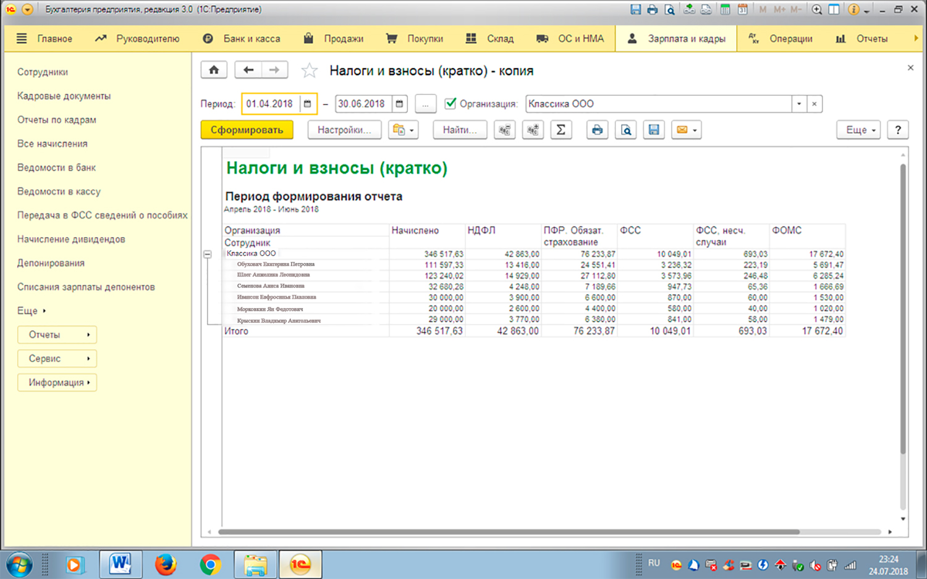Viewport: 927px width, 579px height.
Task: Open calendar for period end date
Action: [400, 104]
